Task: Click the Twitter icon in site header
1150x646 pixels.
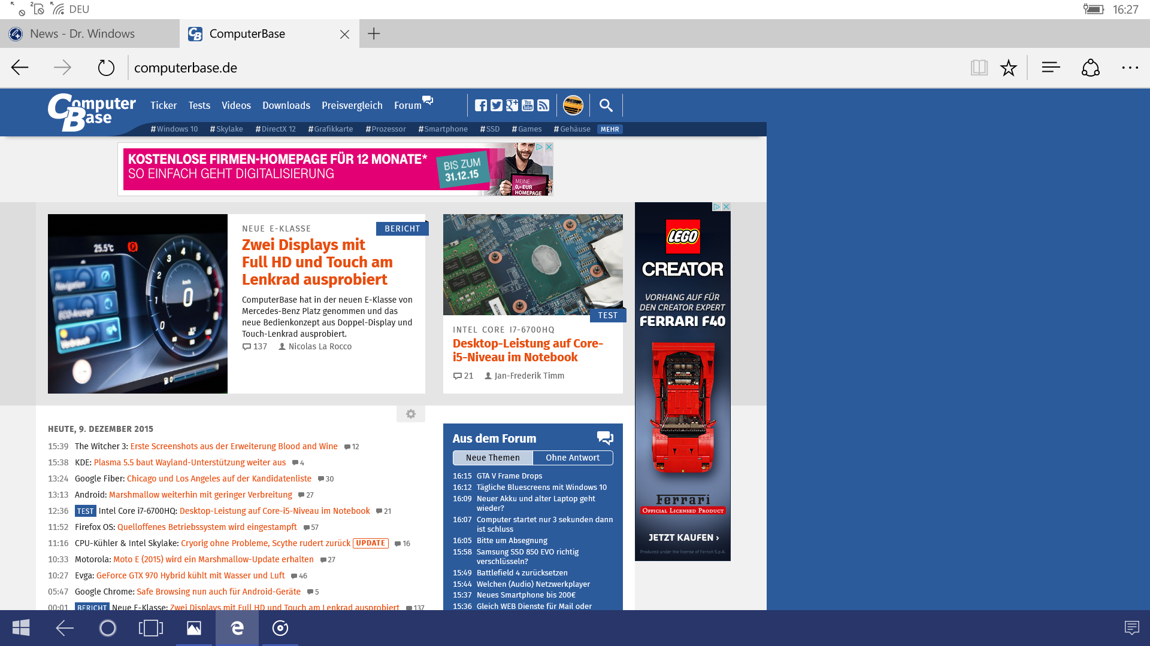Action: point(497,105)
